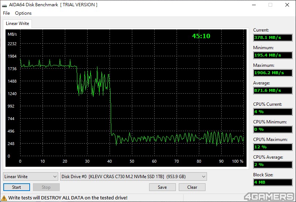This screenshot has height=202, width=296.
Task: Click the Start button
Action: pos(16,187)
